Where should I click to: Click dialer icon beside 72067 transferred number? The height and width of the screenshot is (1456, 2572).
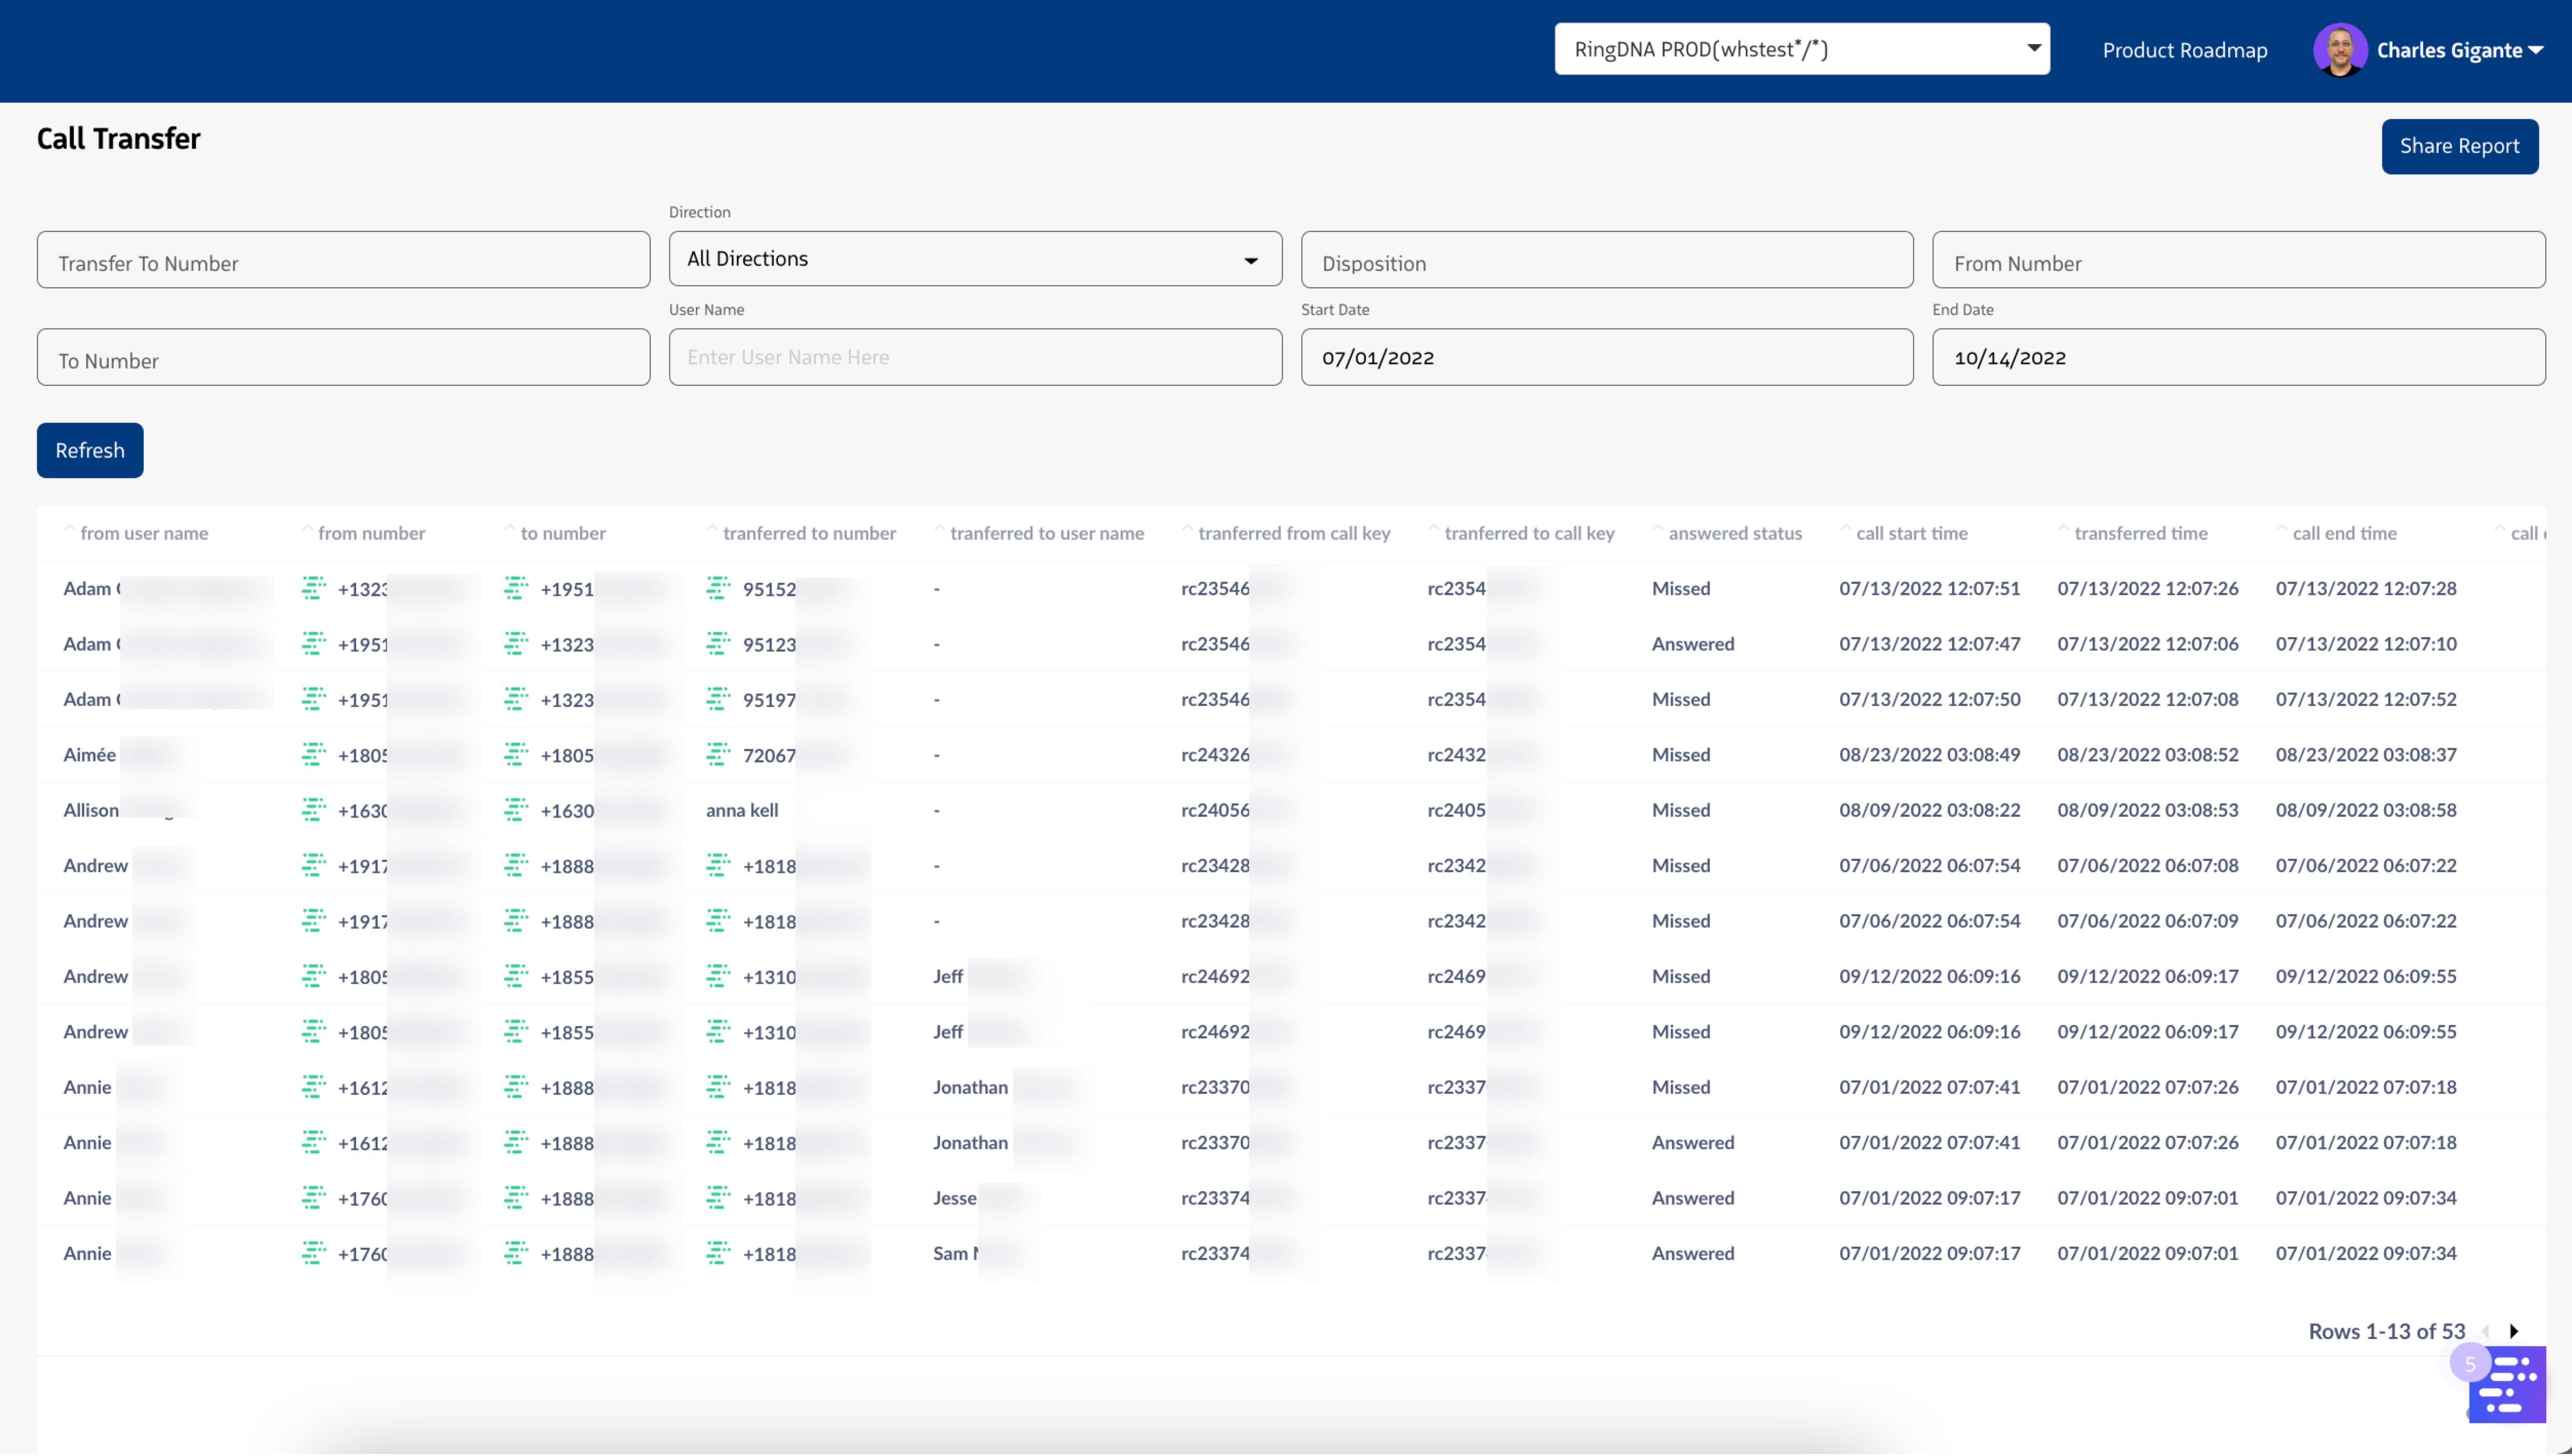[x=717, y=754]
